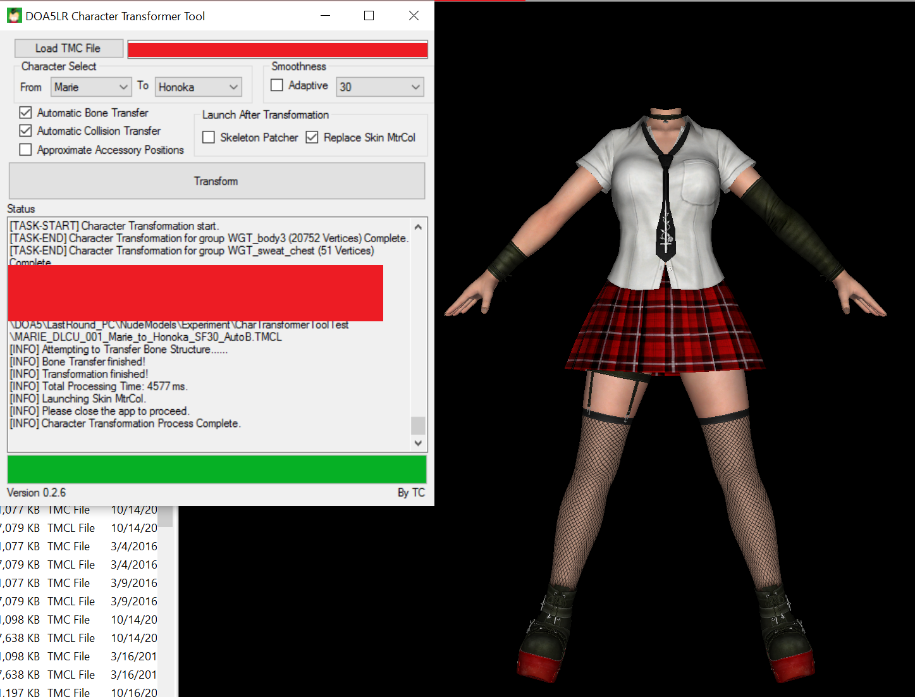Viewport: 915px width, 697px height.
Task: Click the Status log scrollbar thumb
Action: pyautogui.click(x=418, y=425)
